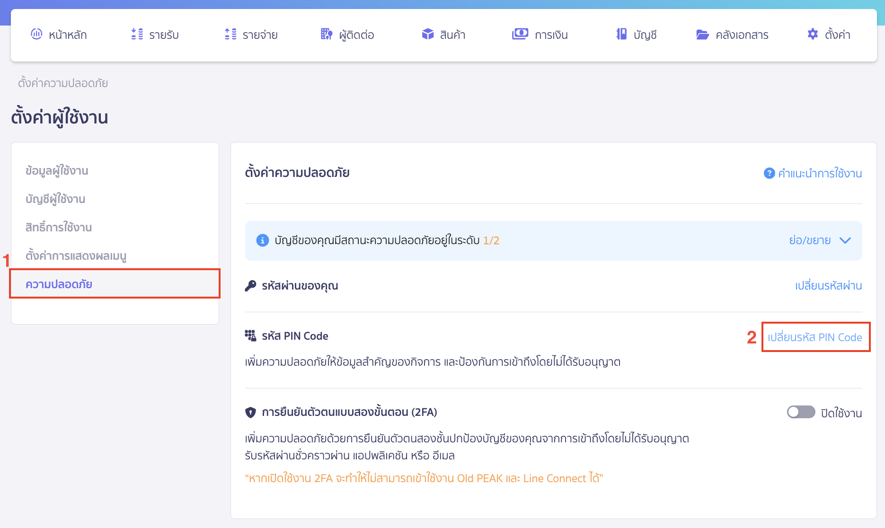
Task: Click the key icon beside รหัสผ่านของคุณ
Action: coord(250,285)
